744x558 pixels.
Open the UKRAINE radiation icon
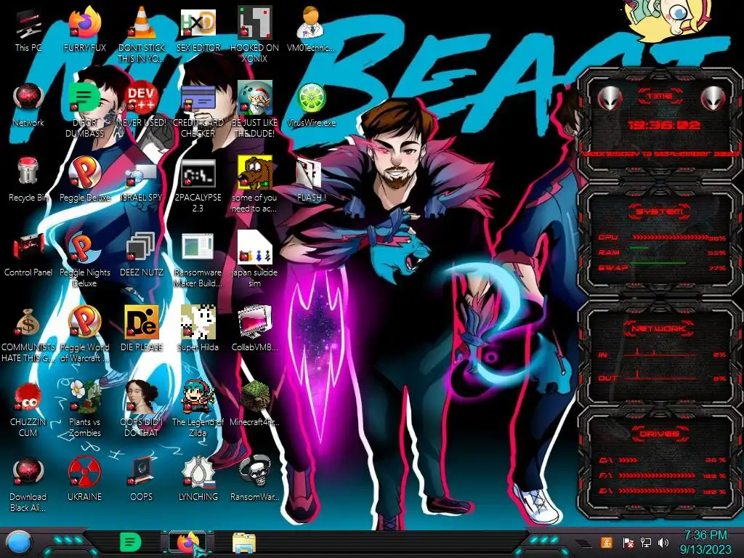(x=84, y=472)
